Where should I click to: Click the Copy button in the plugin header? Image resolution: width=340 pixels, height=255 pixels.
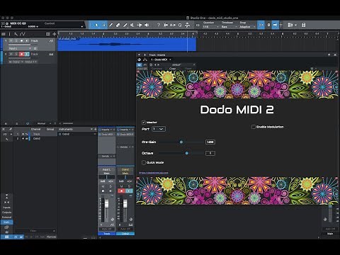[x=173, y=69]
